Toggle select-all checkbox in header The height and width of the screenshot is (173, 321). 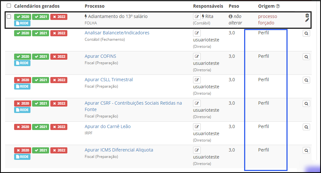point(9,5)
